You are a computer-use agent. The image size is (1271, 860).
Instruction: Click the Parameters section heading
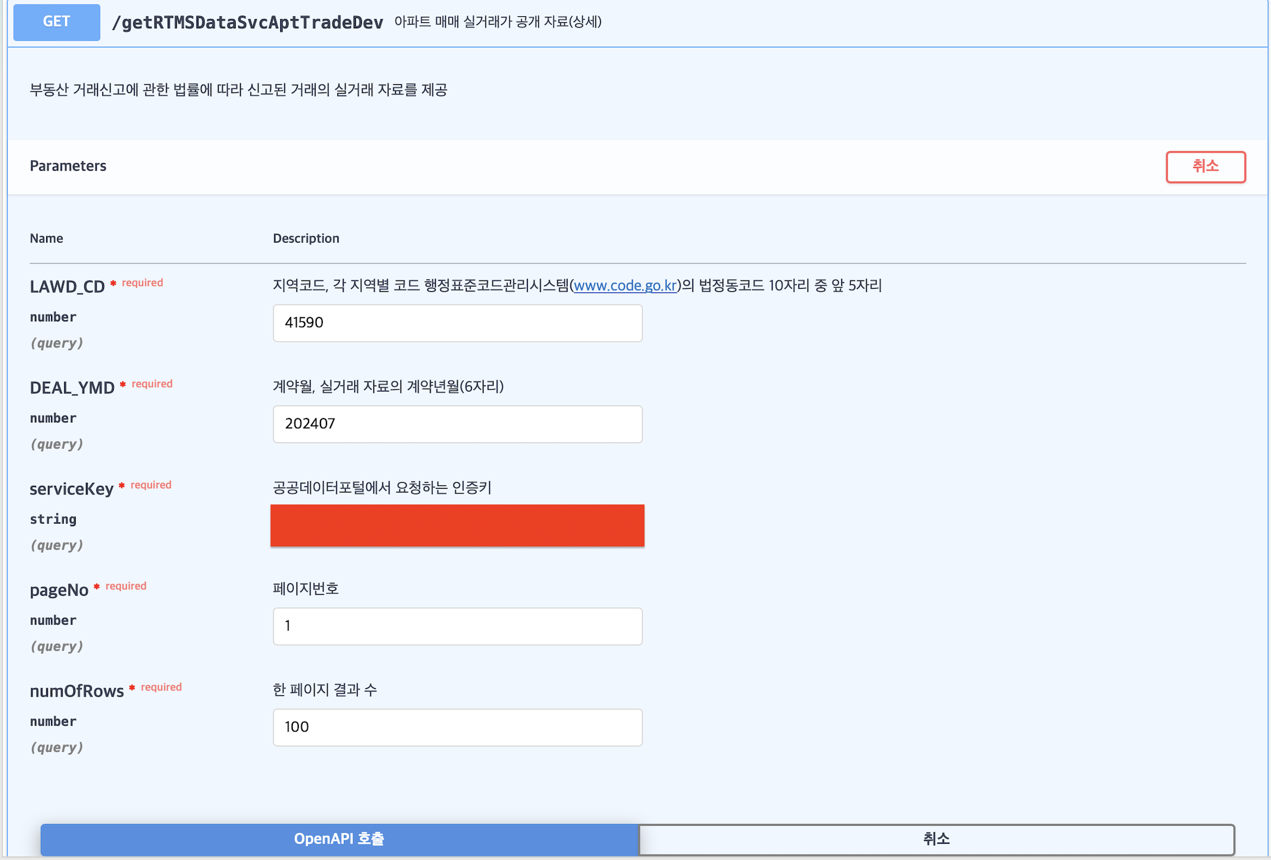click(x=68, y=166)
